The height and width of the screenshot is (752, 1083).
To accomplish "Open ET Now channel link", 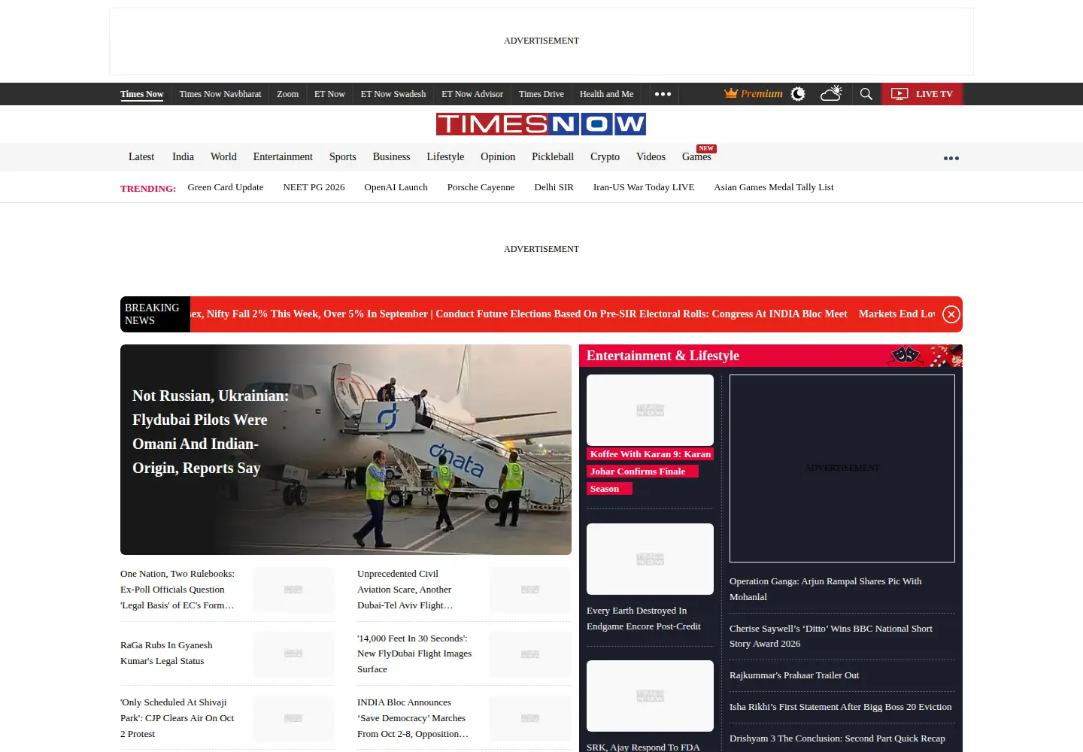I will [x=329, y=94].
